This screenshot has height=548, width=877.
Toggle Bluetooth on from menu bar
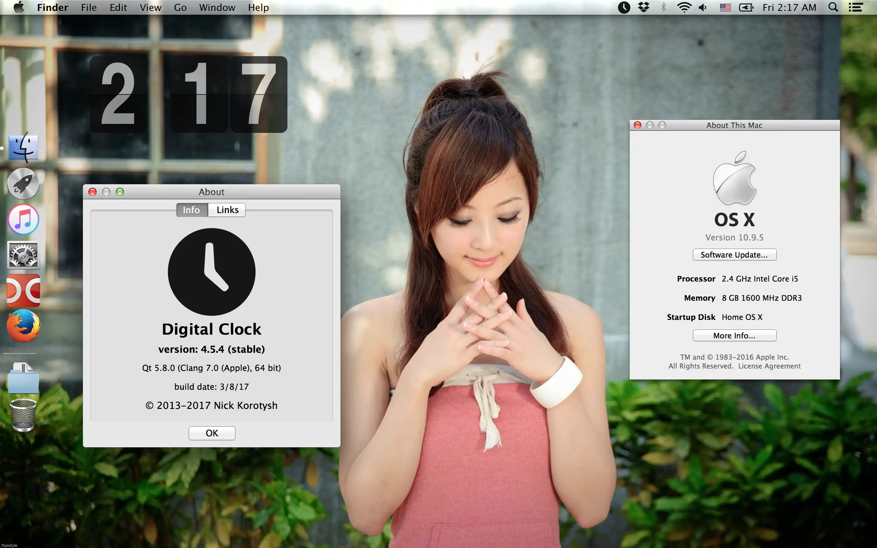tap(663, 8)
